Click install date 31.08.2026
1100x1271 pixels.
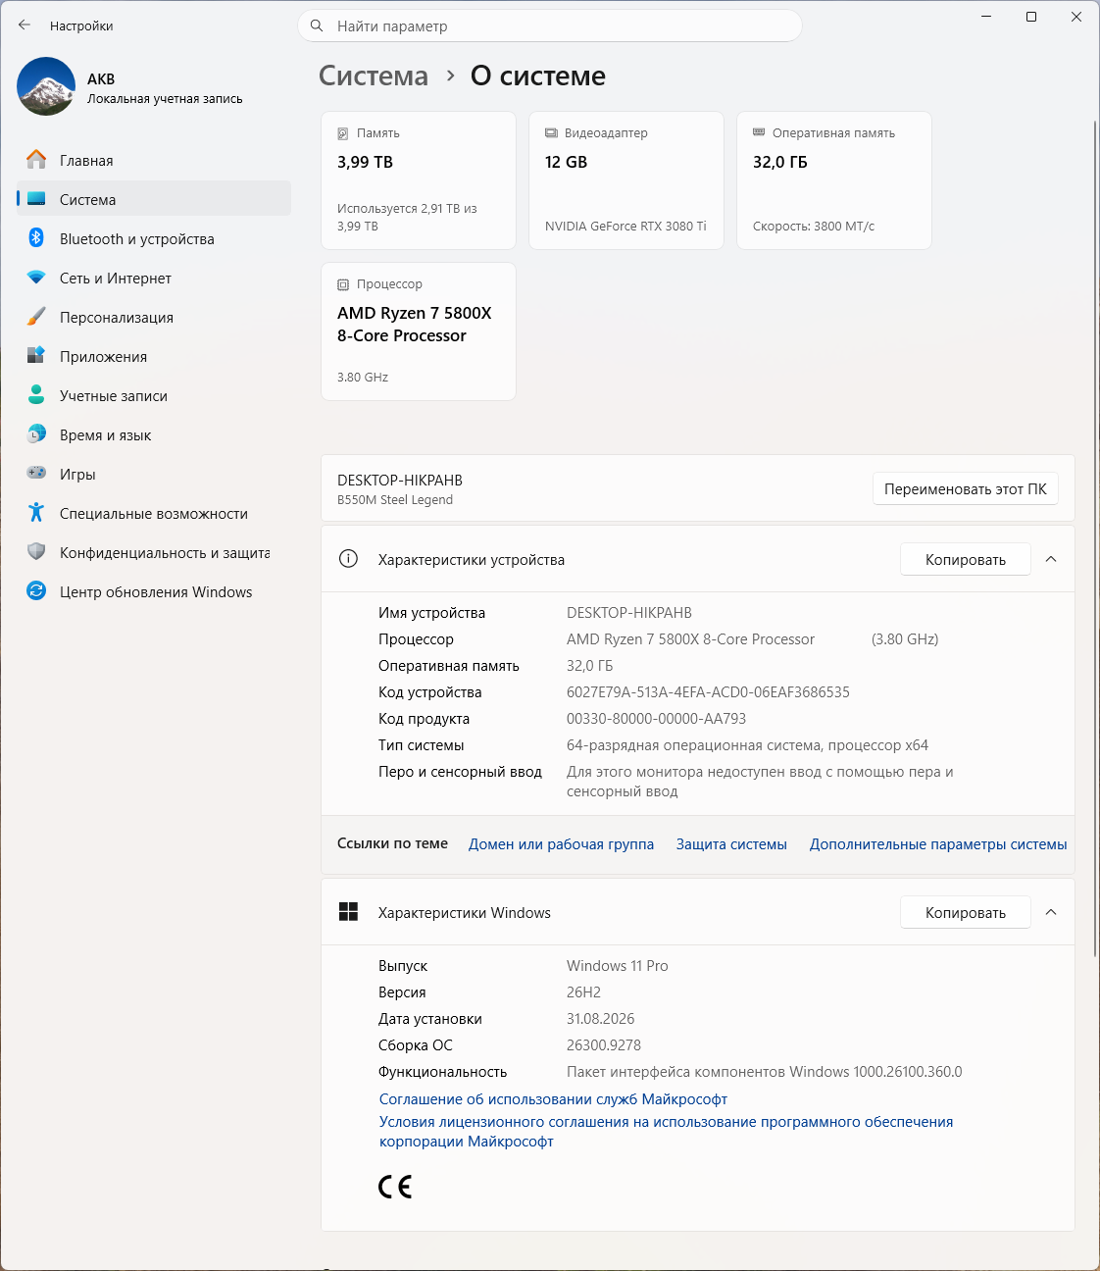coord(601,1018)
